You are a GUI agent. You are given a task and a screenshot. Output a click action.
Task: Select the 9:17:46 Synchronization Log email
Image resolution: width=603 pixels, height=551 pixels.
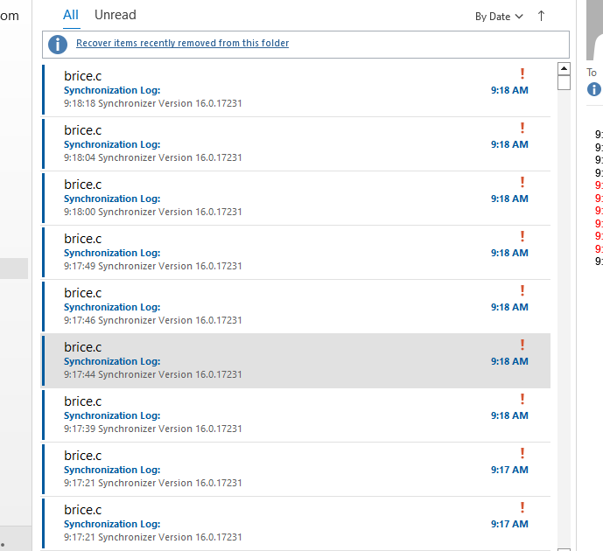point(263,307)
